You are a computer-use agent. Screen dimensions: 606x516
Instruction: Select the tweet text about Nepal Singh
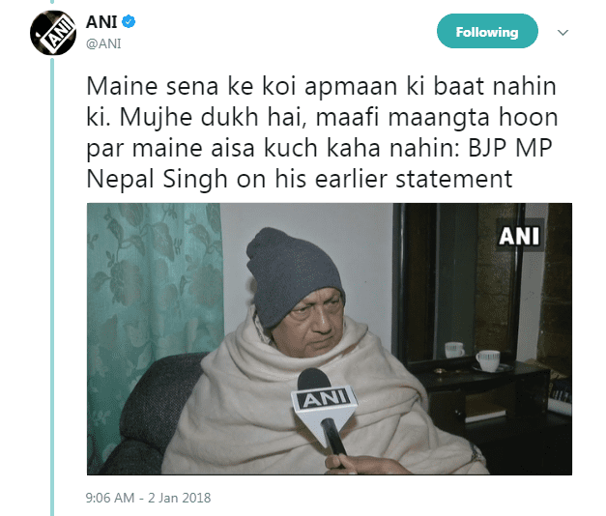(x=322, y=132)
